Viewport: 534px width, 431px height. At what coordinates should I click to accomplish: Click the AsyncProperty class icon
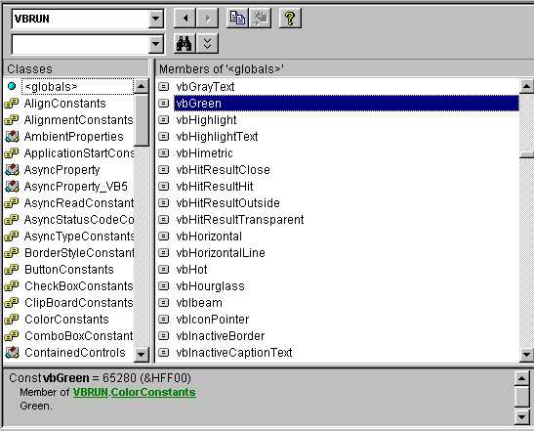click(x=12, y=169)
